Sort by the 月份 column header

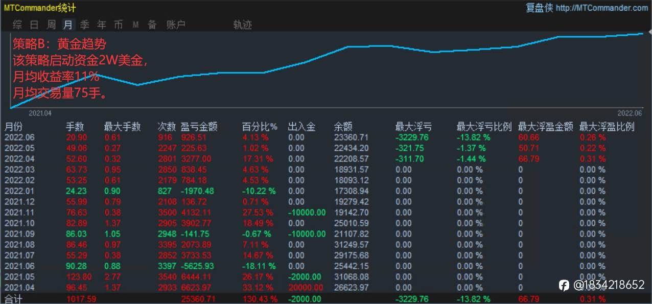point(14,127)
